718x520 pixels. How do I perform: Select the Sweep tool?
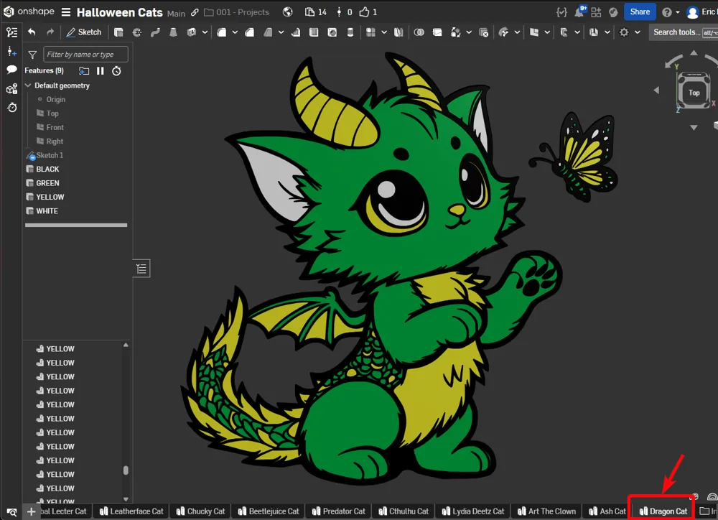tap(155, 32)
